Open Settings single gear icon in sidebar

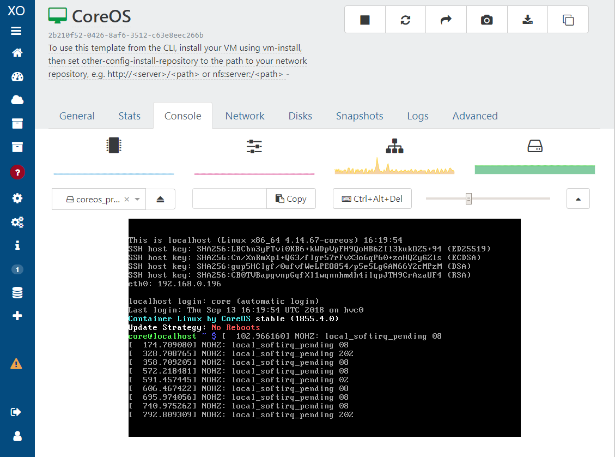tap(17, 199)
